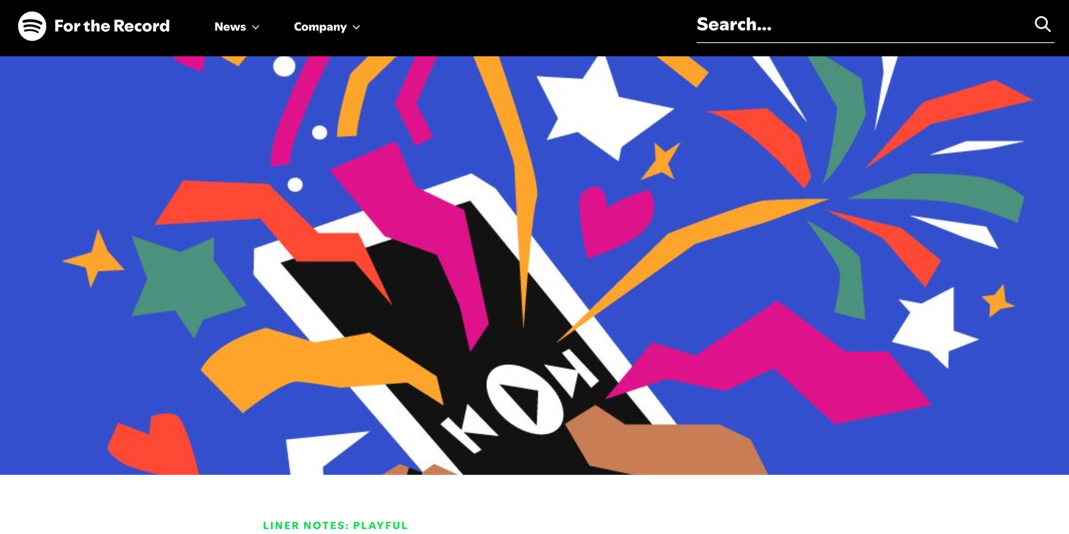Expand the chevron beside Company
Viewport: 1069px width, 534px height.
(x=356, y=27)
